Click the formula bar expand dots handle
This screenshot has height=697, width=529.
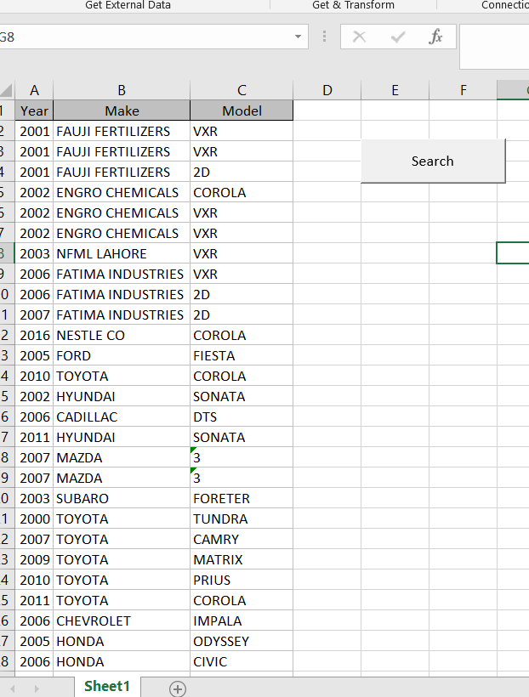click(x=324, y=37)
